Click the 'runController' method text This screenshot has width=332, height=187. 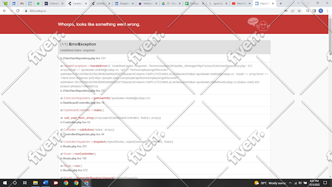coord(84,154)
